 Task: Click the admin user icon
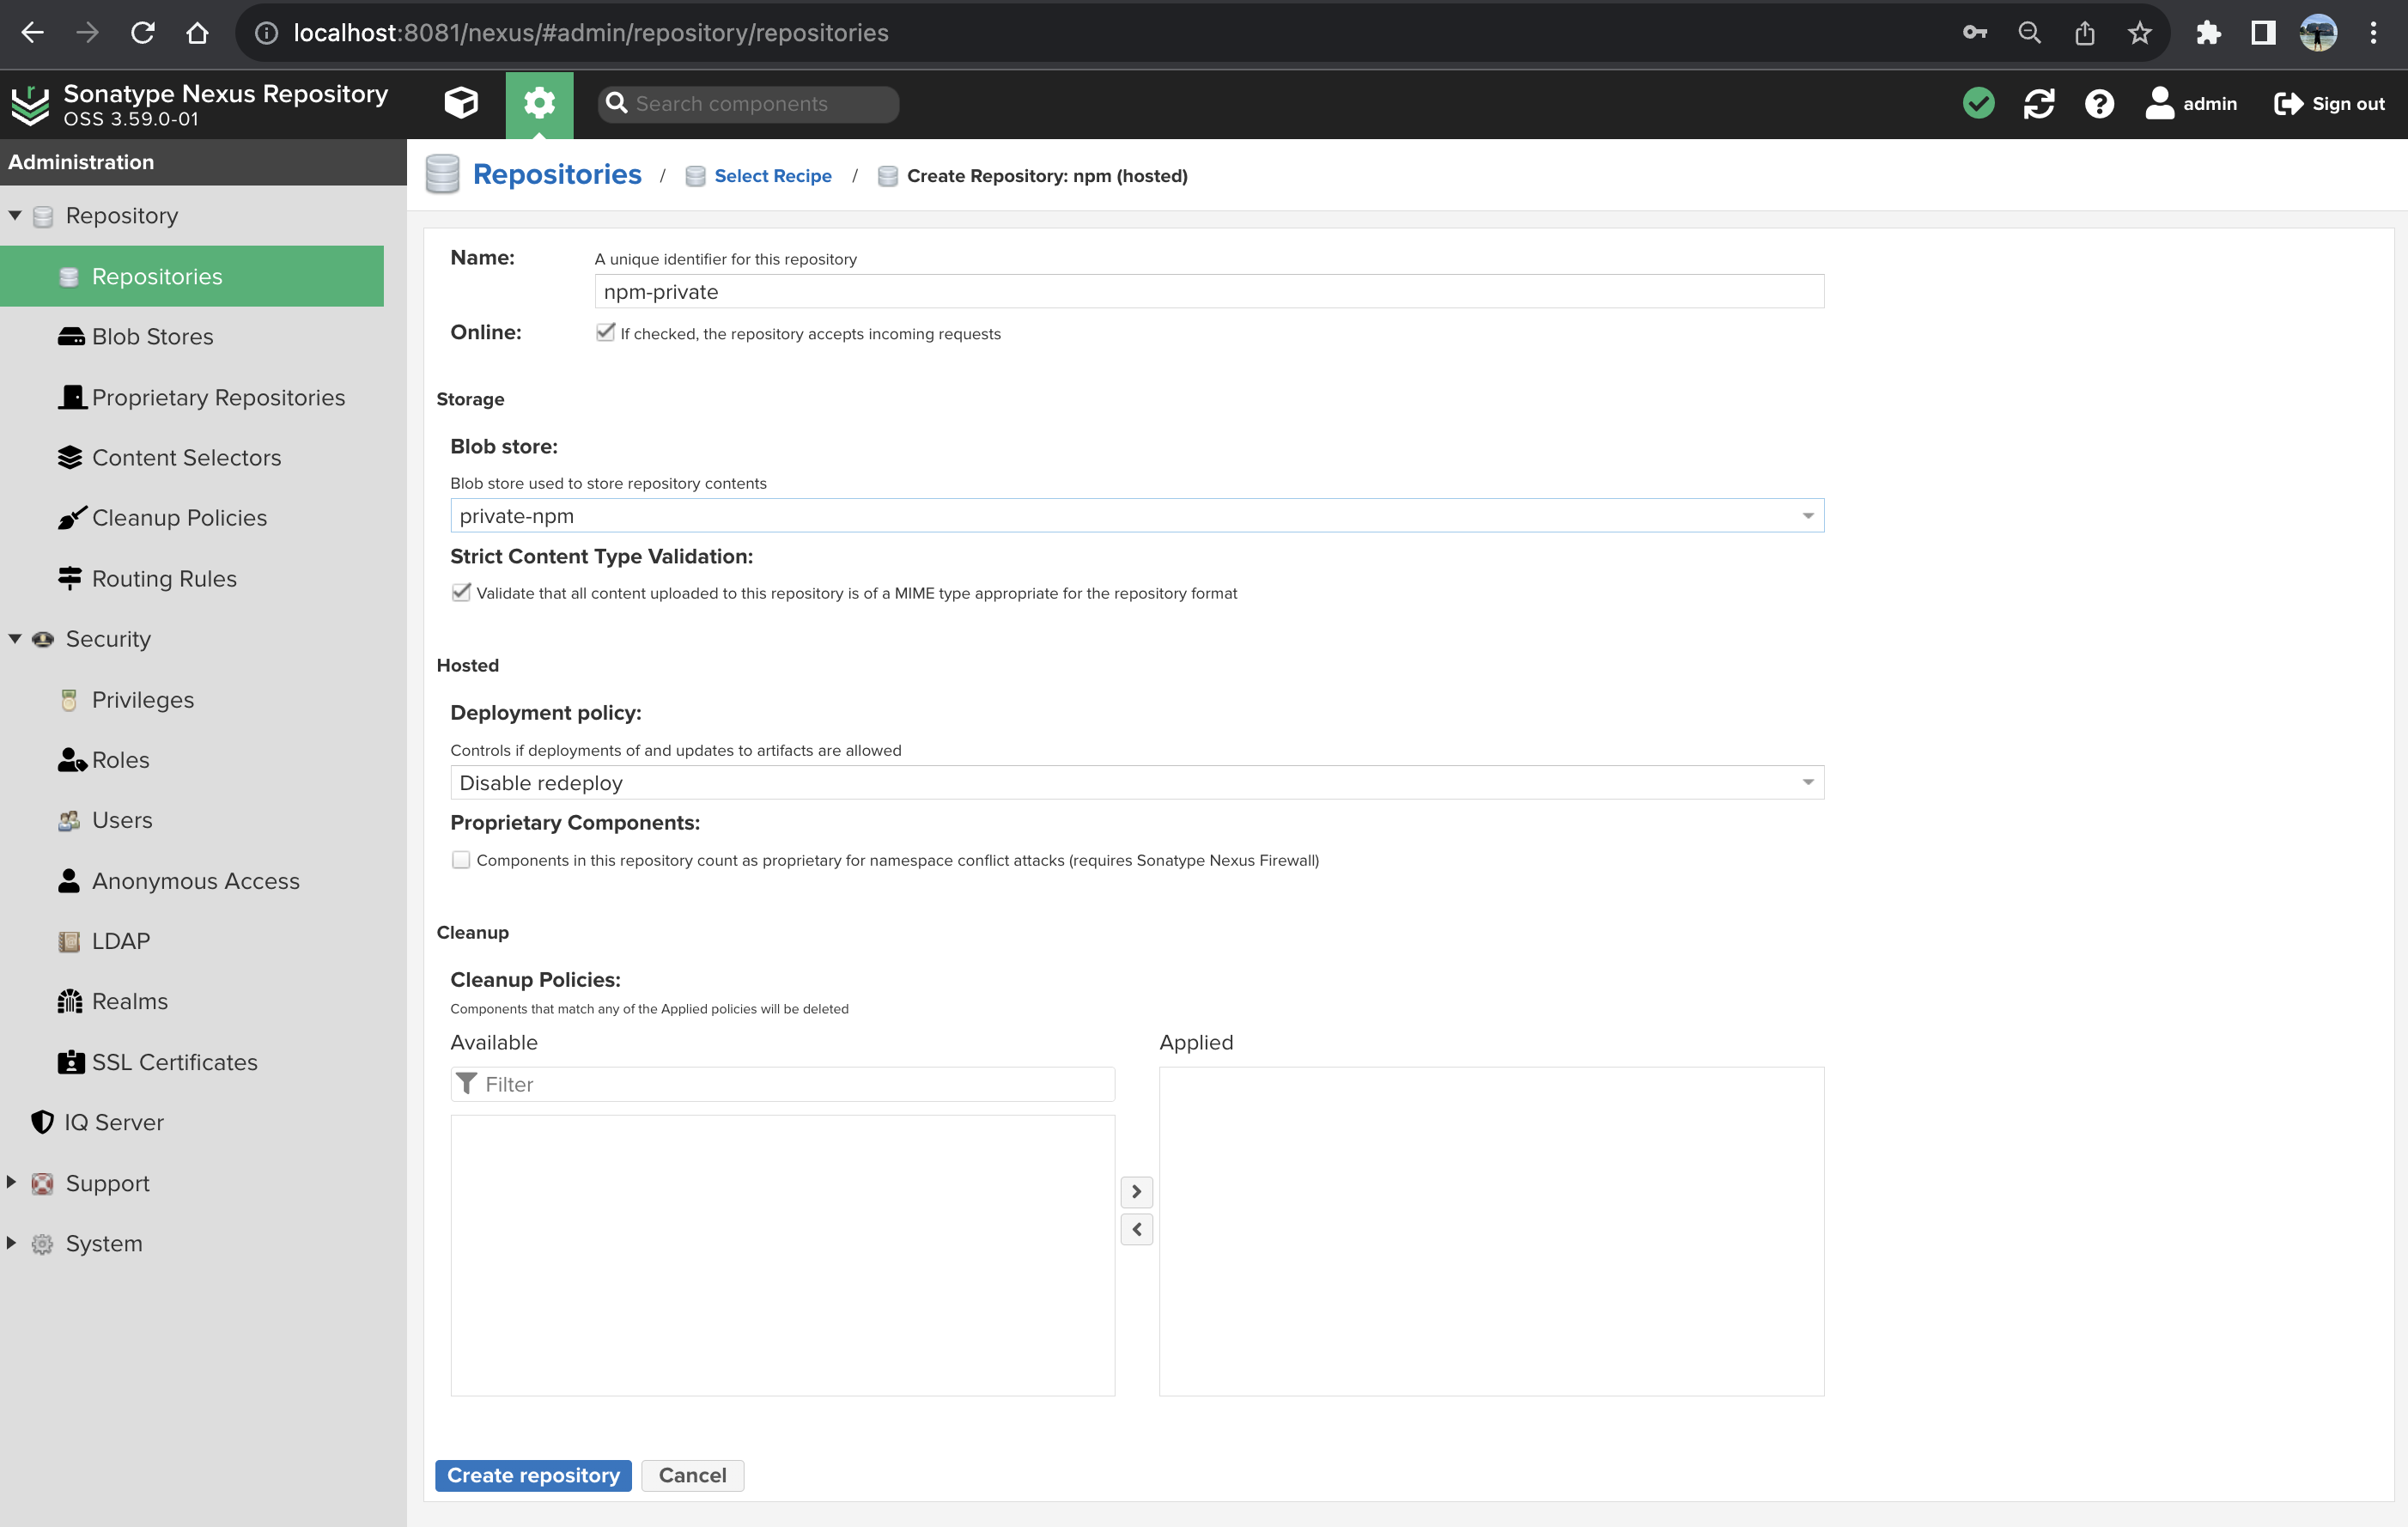[x=2159, y=103]
